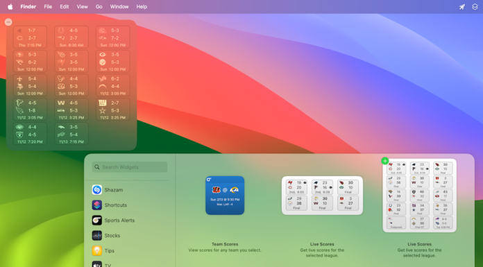Open the stacked layers menu bar icon
The height and width of the screenshot is (267, 483).
(475, 7)
